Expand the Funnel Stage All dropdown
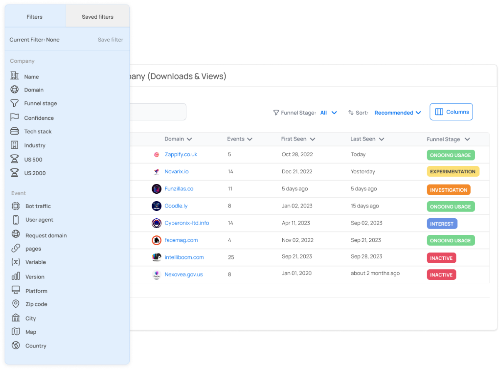499x370 pixels. [328, 113]
